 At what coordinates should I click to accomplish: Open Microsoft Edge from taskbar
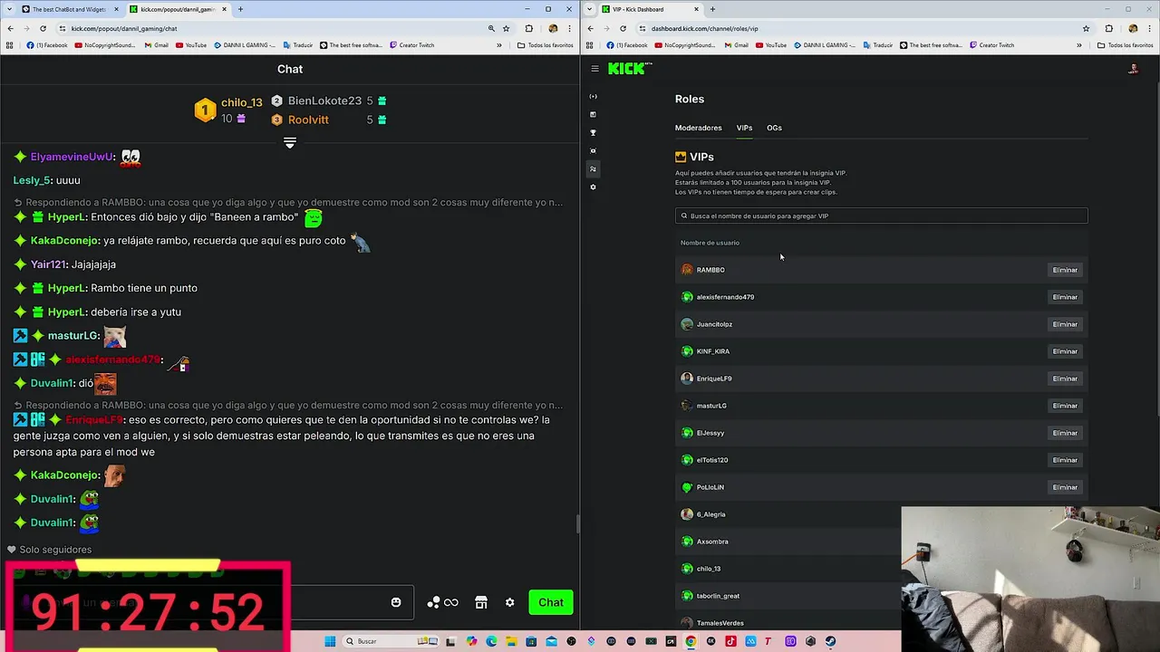click(x=491, y=641)
